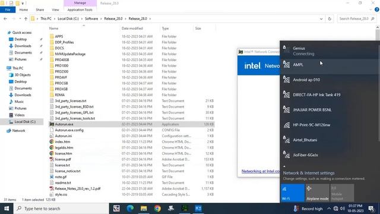Select Airtel_Bhutani Wi-Fi network
380x214 pixels.
click(x=330, y=140)
